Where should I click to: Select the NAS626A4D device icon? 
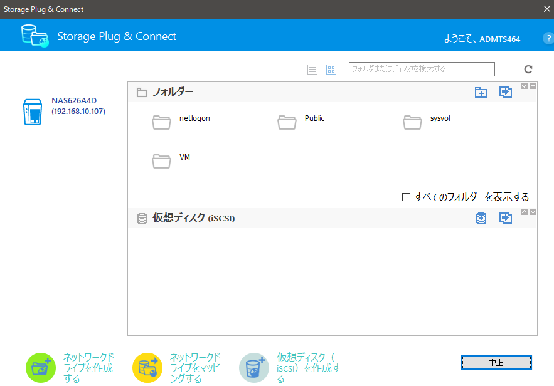[33, 112]
